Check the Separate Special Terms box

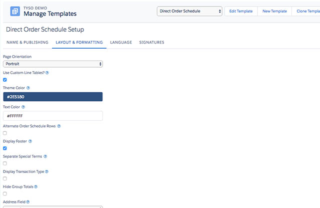coord(5,163)
